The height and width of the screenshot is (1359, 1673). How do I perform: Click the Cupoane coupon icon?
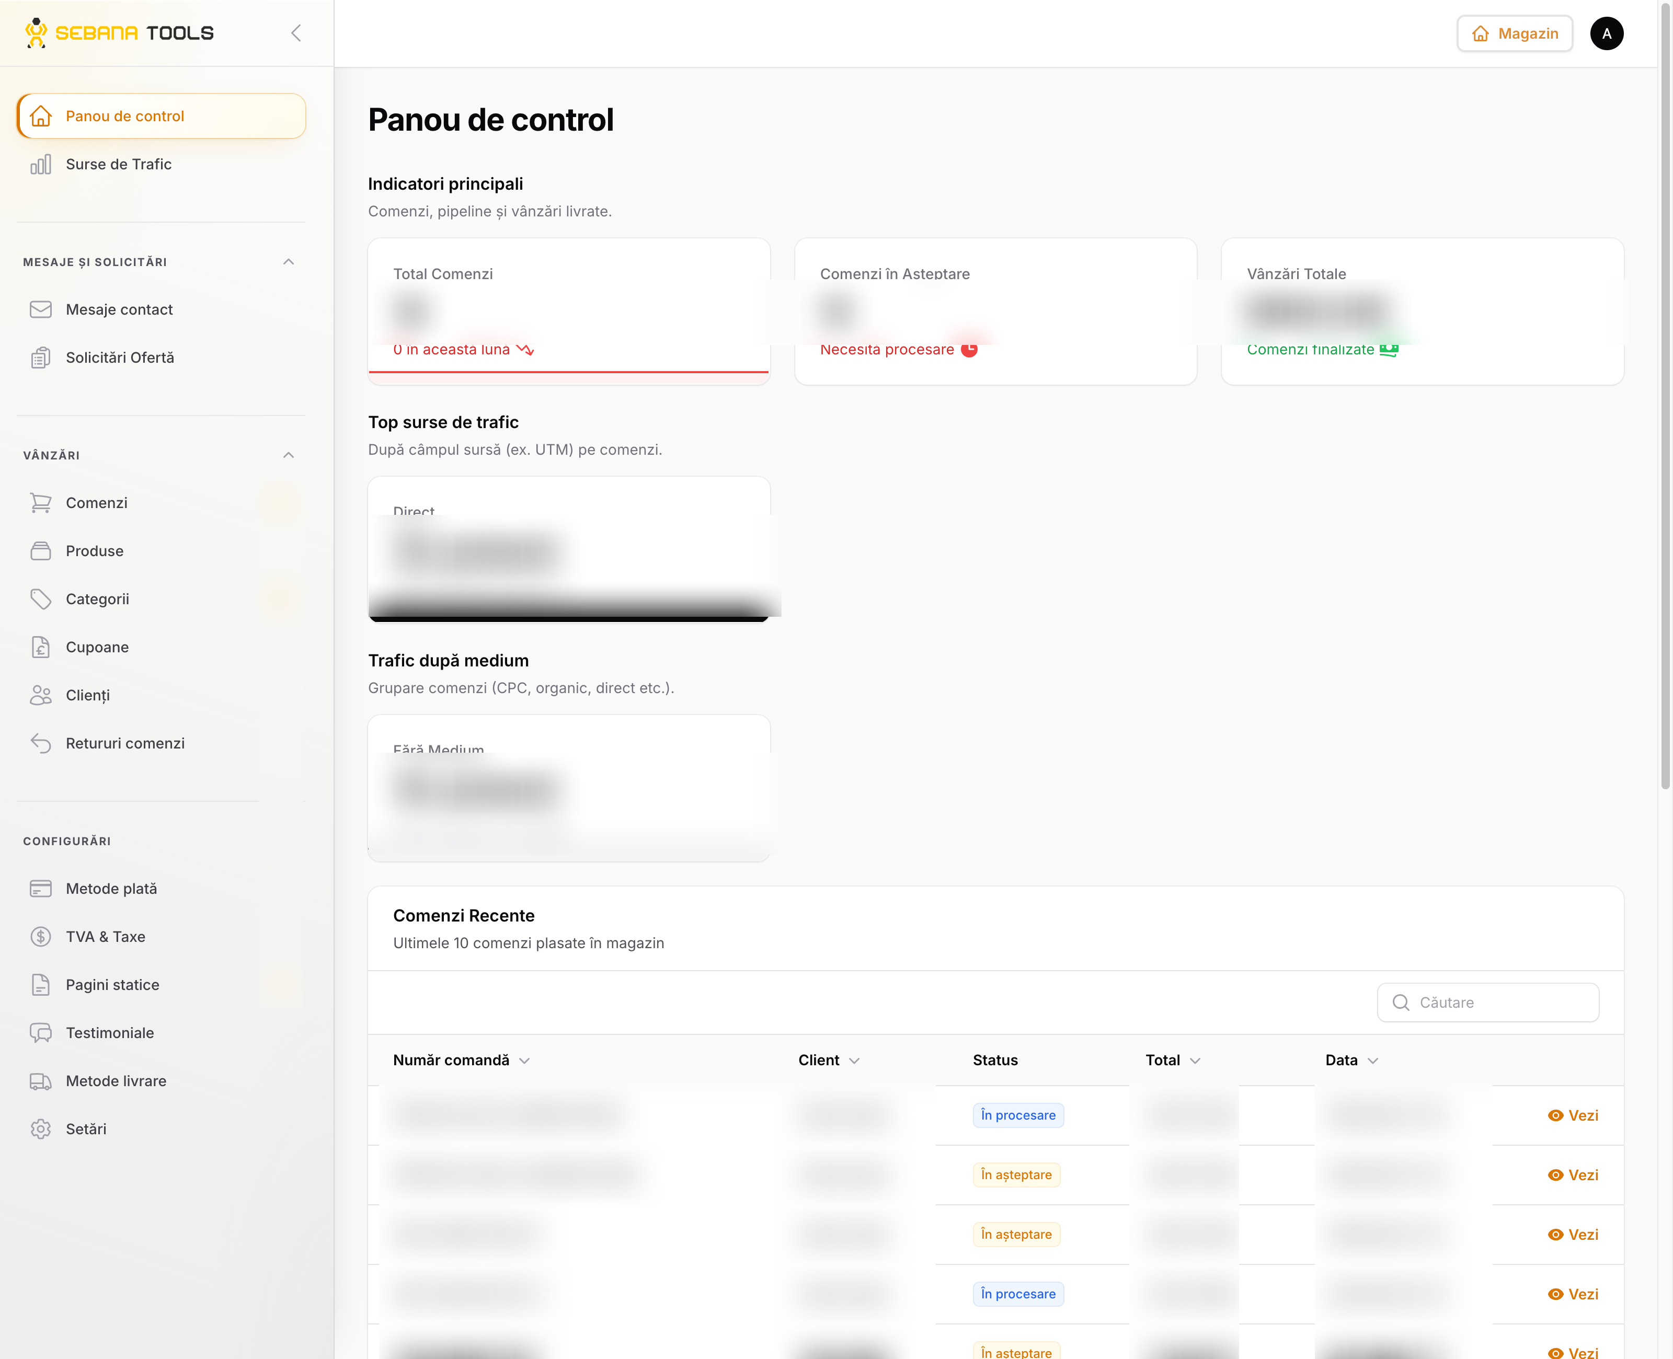point(41,648)
